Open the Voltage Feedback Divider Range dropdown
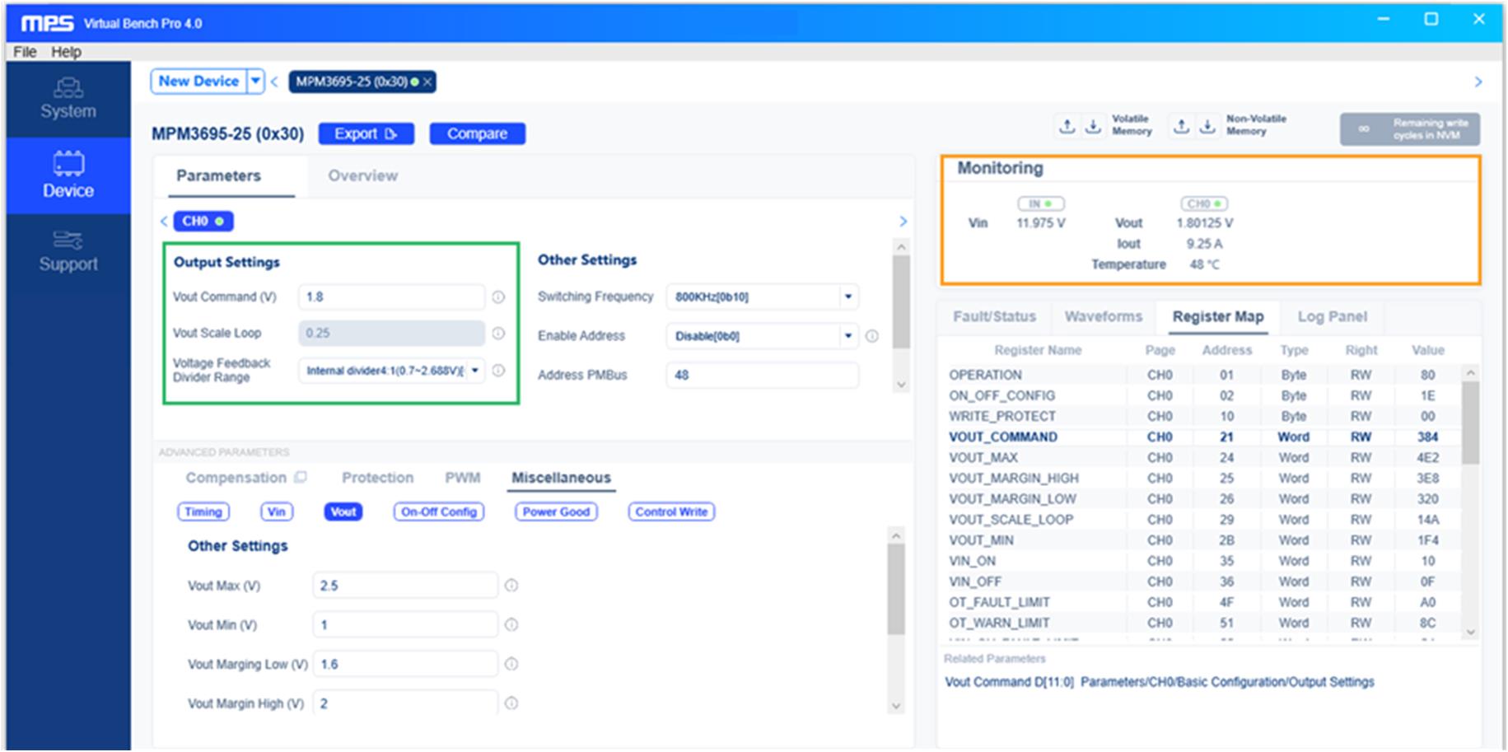 pyautogui.click(x=475, y=371)
